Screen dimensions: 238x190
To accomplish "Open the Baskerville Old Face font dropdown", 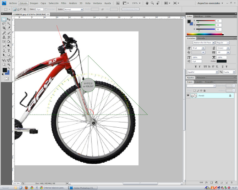I will pyautogui.click(x=204, y=43).
